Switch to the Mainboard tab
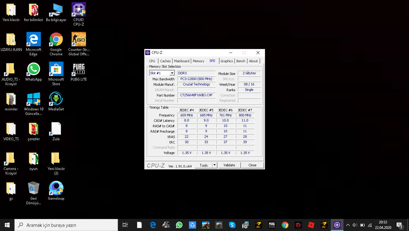 pos(182,61)
